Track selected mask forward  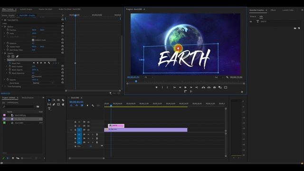point(41,63)
